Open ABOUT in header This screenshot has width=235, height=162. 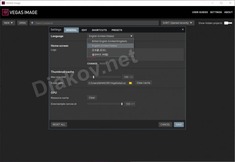(228, 12)
